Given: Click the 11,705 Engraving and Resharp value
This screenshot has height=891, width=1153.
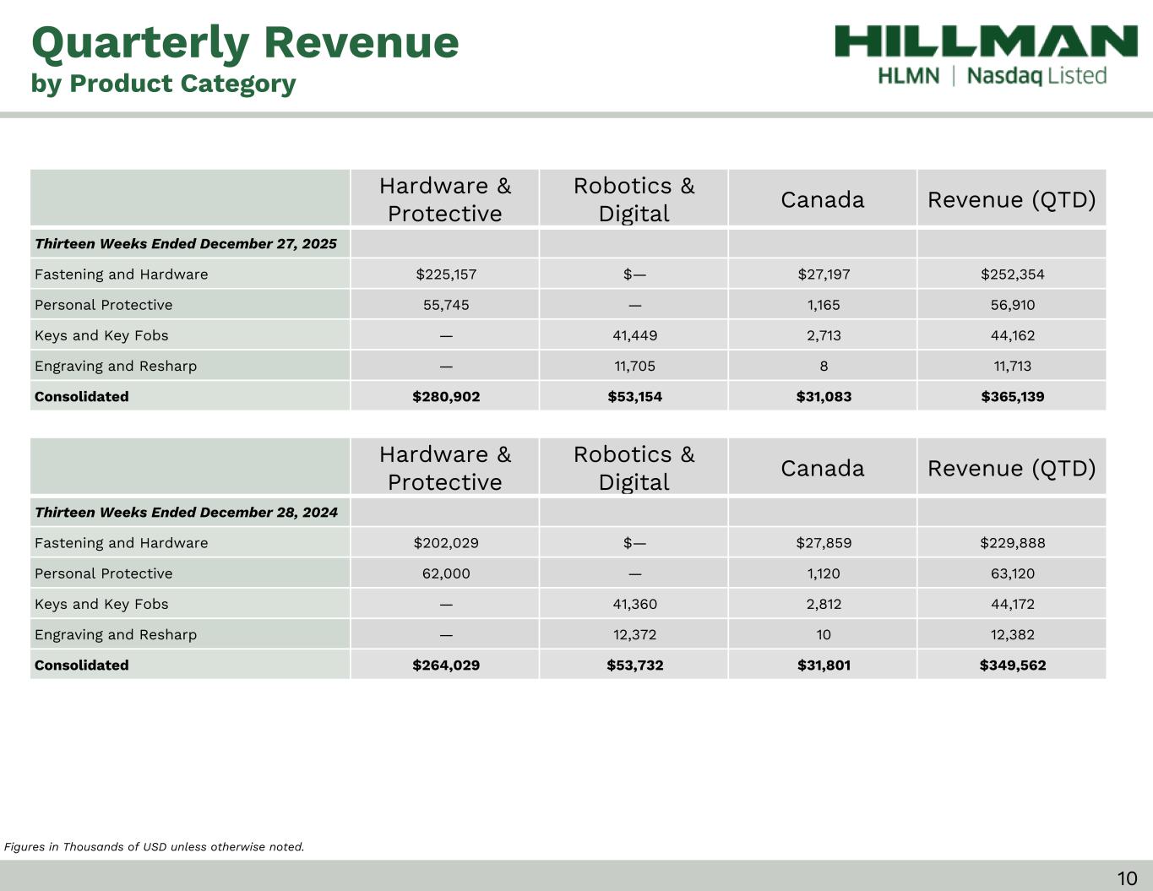Looking at the screenshot, I should tap(634, 366).
